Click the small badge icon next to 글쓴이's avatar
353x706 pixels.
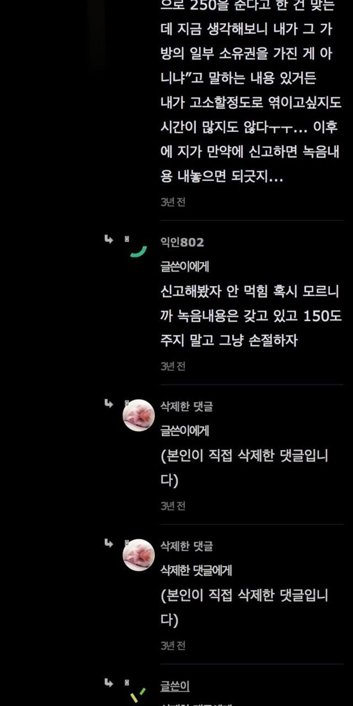(x=126, y=683)
